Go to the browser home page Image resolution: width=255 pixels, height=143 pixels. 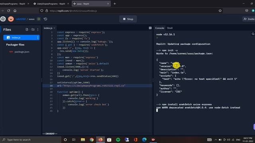tap(15, 11)
